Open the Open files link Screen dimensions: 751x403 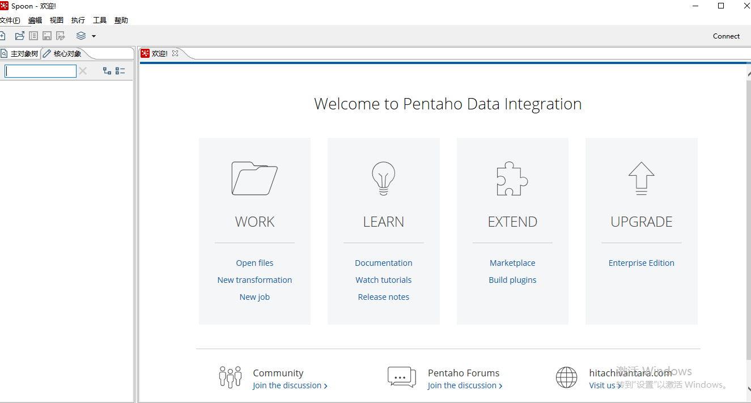point(254,263)
